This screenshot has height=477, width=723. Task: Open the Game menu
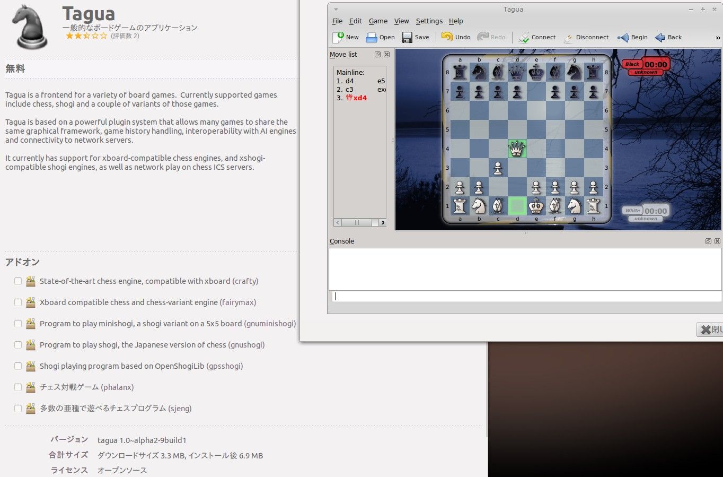coord(378,21)
